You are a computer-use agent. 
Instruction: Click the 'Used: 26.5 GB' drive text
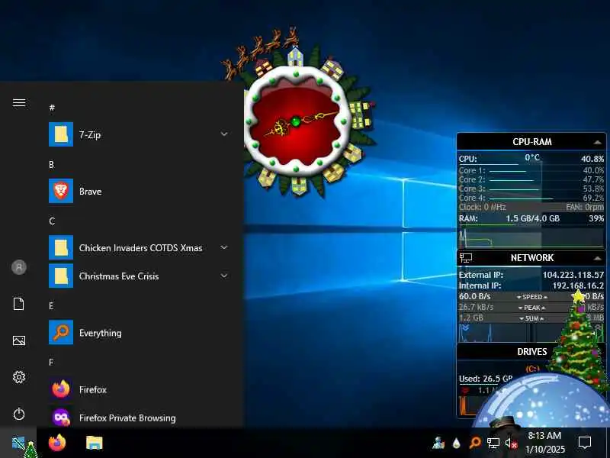tap(486, 379)
